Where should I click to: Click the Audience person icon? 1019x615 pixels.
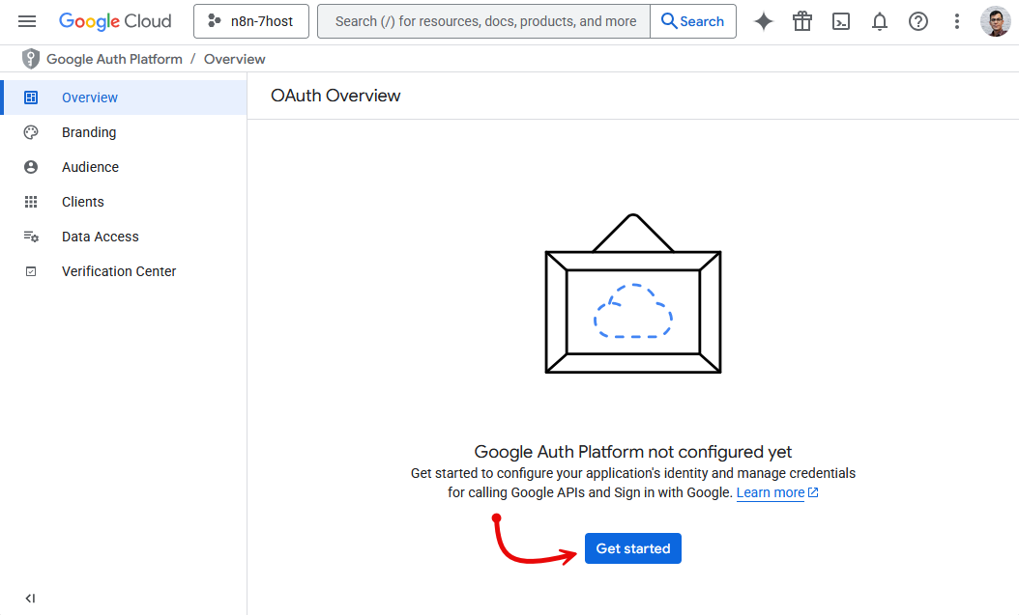pyautogui.click(x=31, y=167)
